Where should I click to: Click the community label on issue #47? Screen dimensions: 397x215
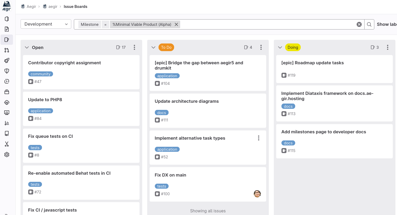click(x=41, y=74)
